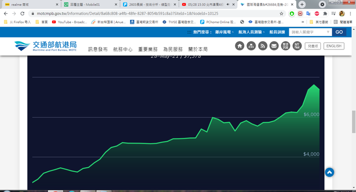Open the Google Translate extension icon
Image resolution: width=356 pixels, height=192 pixels.
[x=309, y=14]
